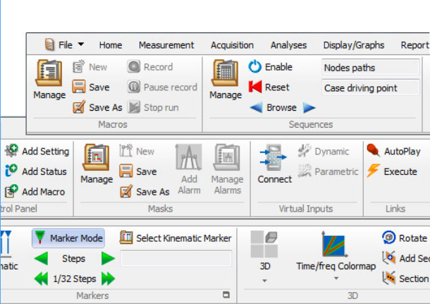Screen dimensions: 430x304
Task: Execute the link
Action: point(392,171)
